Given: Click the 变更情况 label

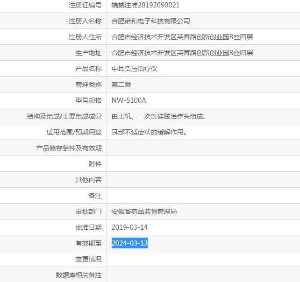Looking at the screenshot, I should pyautogui.click(x=88, y=259).
